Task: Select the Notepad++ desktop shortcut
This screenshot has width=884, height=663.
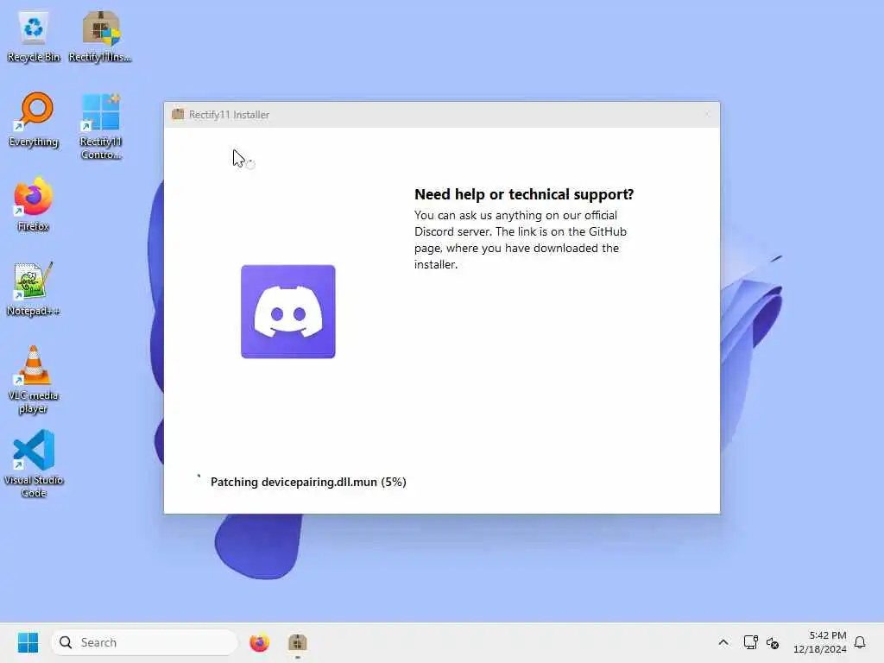Action: [34, 288]
